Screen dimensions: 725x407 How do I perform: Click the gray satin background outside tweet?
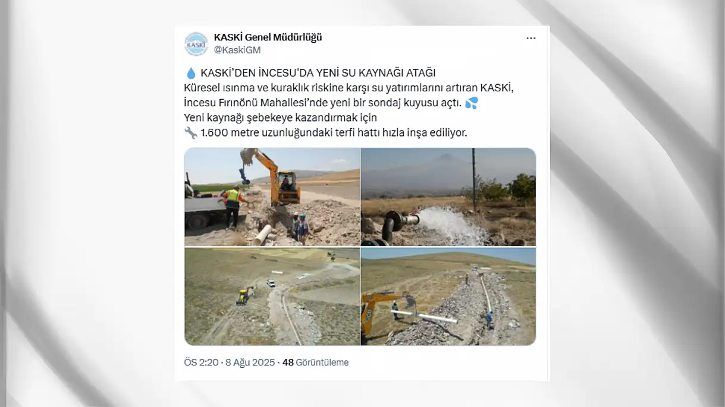pos(636,202)
